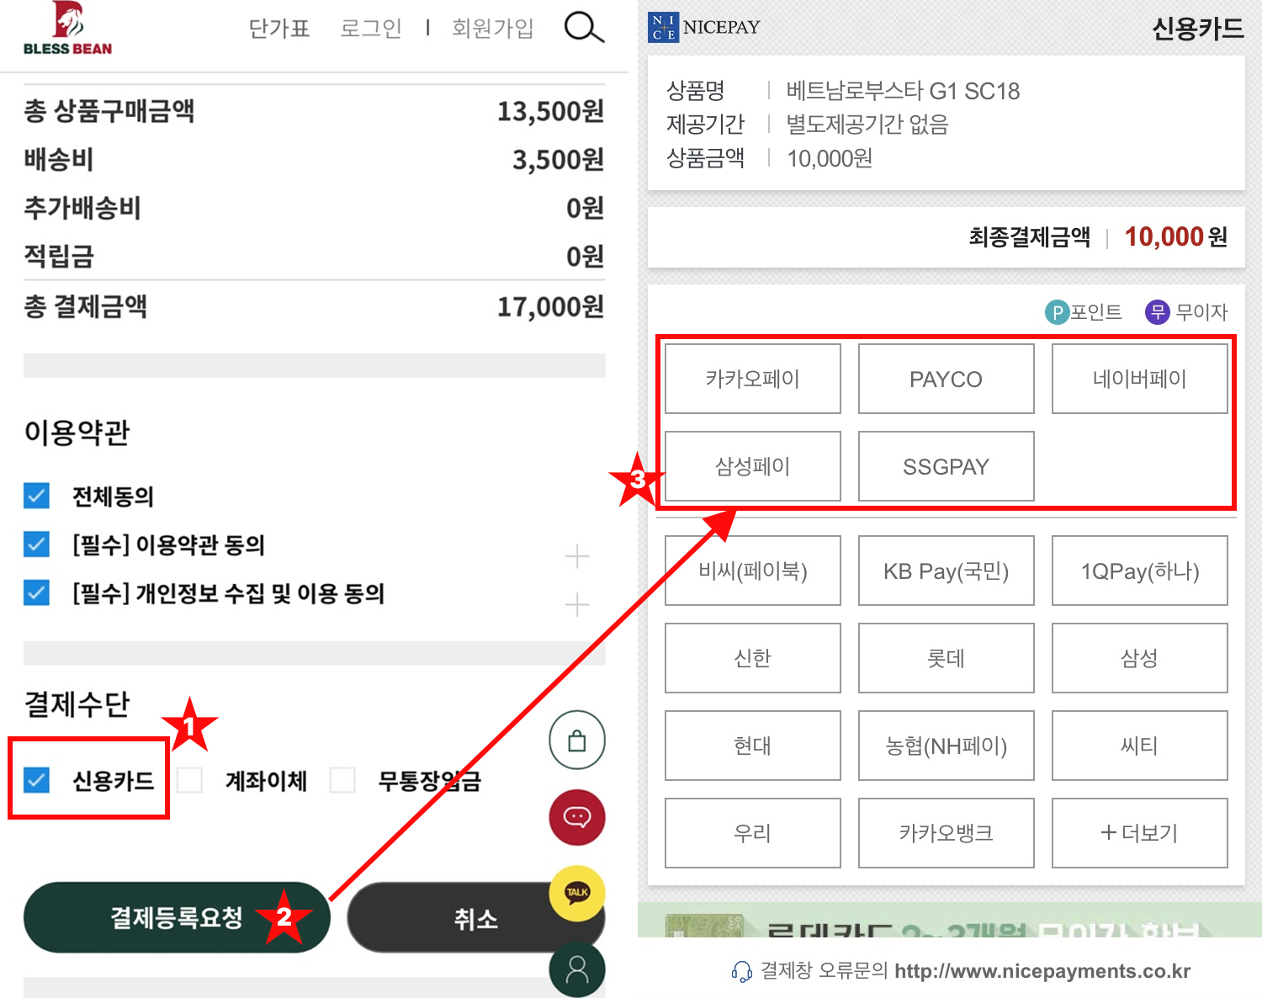1262x998 pixels.
Task: Click the 결제등록요청 button
Action: [x=177, y=917]
